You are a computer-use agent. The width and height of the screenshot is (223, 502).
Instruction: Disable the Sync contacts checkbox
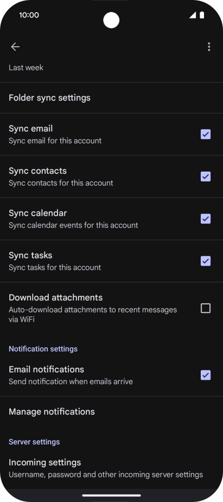206,177
